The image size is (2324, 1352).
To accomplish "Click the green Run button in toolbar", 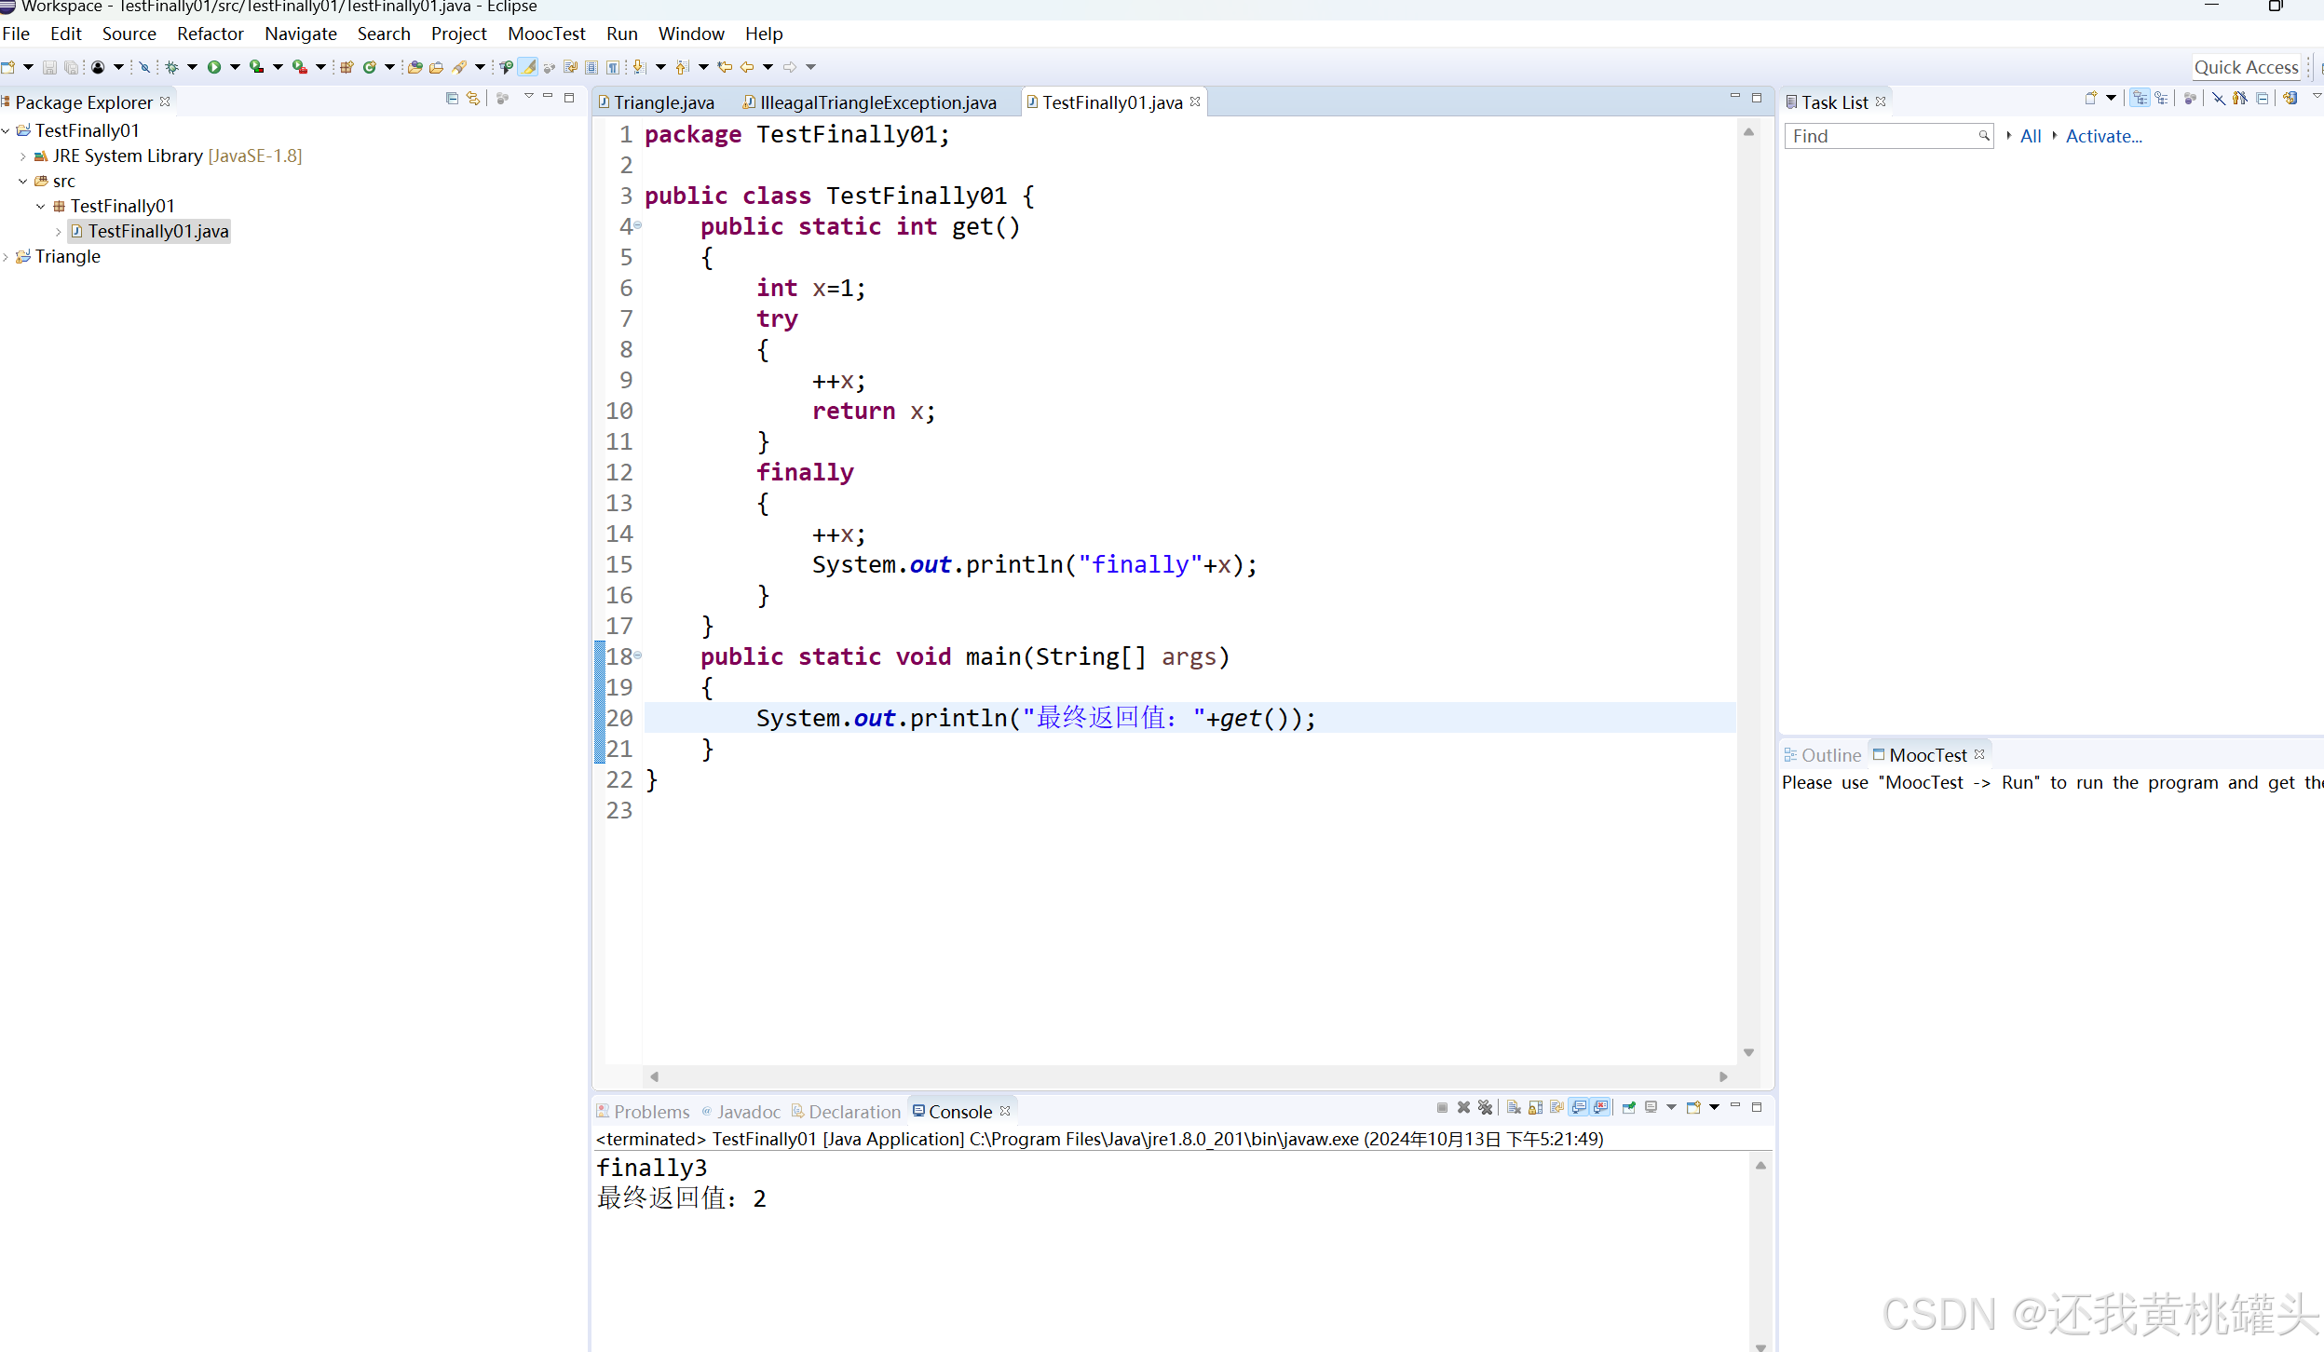I will [214, 67].
